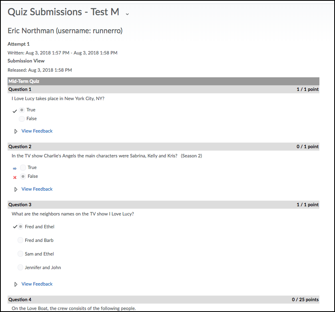Image resolution: width=335 pixels, height=312 pixels.
Task: Open the View Feedback link for Question 2
Action: [37, 189]
